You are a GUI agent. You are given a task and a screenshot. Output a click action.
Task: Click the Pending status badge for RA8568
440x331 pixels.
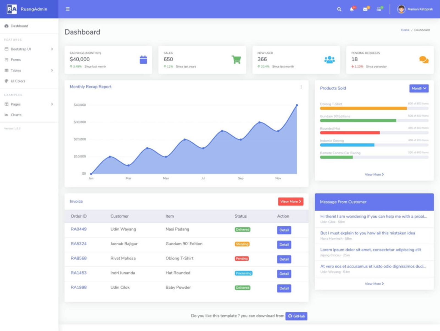(x=242, y=259)
